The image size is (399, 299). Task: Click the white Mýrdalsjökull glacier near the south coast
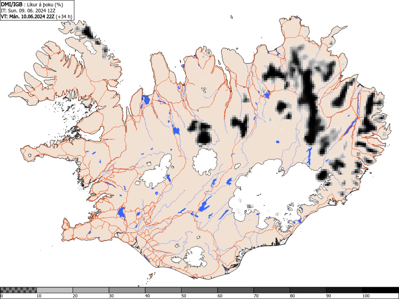pyautogui.click(x=195, y=256)
